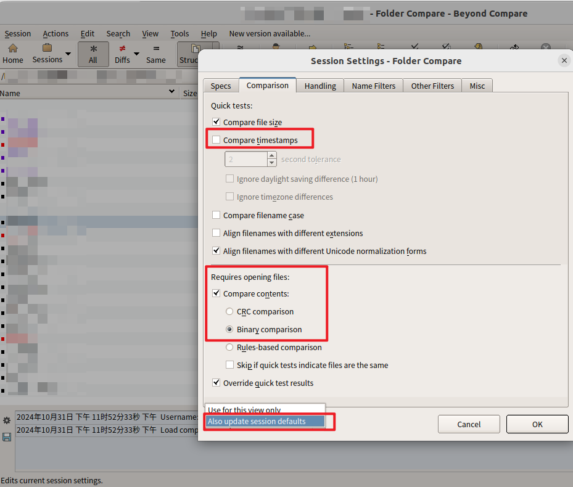Show only Diffs with not-equal icon
Image resolution: width=573 pixels, height=487 pixels.
122,49
